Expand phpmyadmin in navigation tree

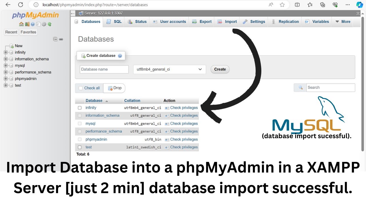coord(5,79)
